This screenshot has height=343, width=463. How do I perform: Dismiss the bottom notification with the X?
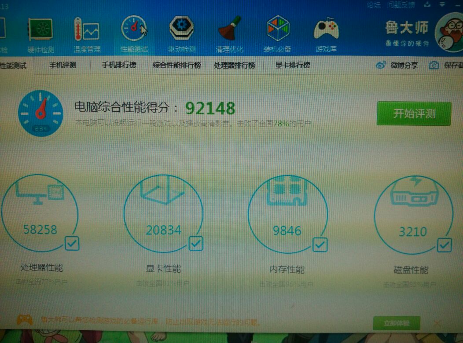coord(437,323)
